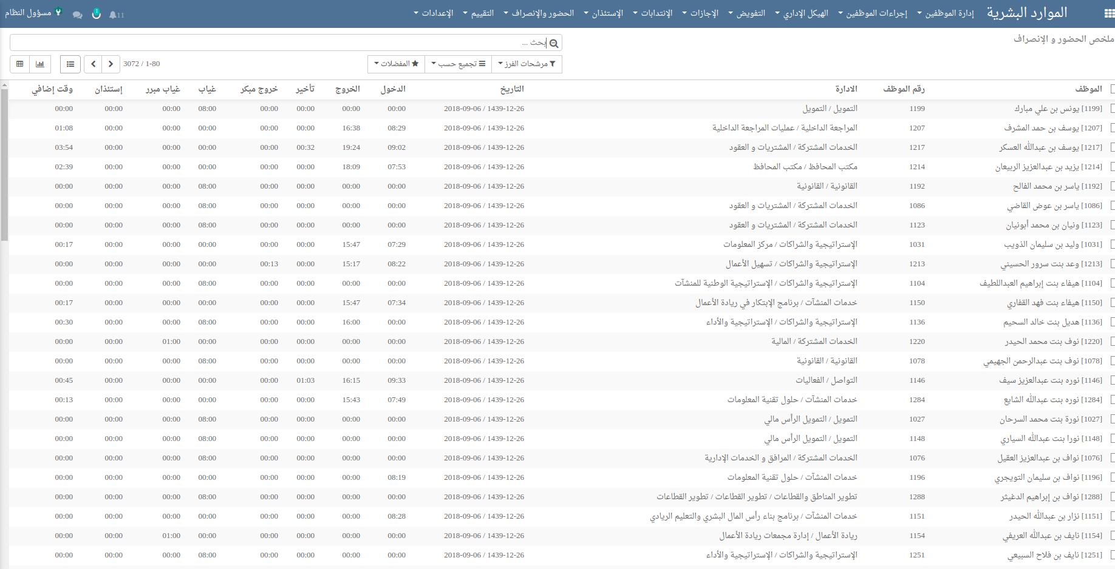Switch to the bar chart graph view
This screenshot has height=569, width=1115.
[40, 64]
